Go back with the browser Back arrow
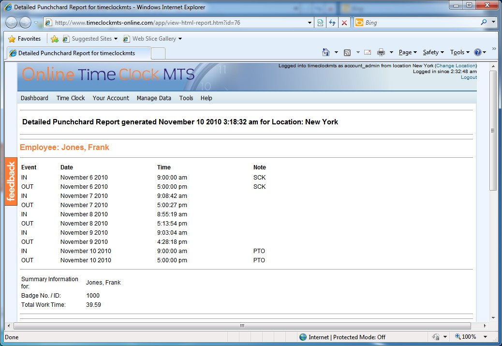The width and height of the screenshot is (502, 346). point(12,22)
